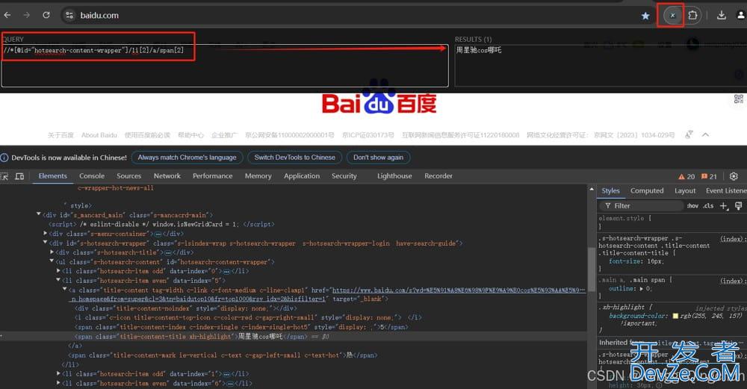Image resolution: width=747 pixels, height=389 pixels.
Task: Open the 企业推广 footer link
Action: pyautogui.click(x=224, y=135)
